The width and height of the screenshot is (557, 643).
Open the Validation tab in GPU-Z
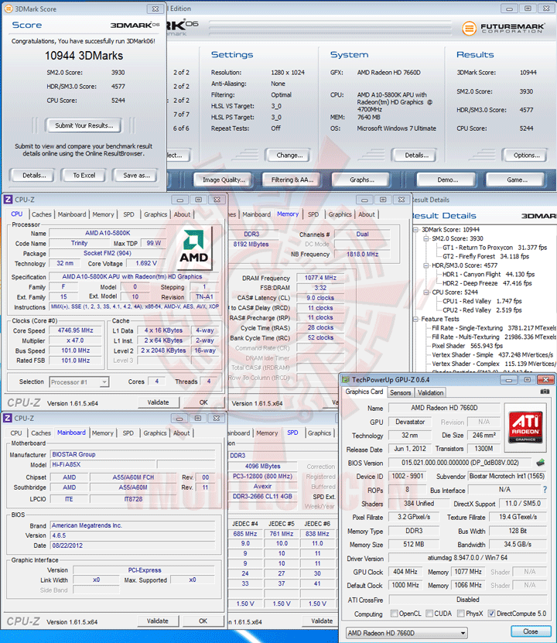(430, 392)
